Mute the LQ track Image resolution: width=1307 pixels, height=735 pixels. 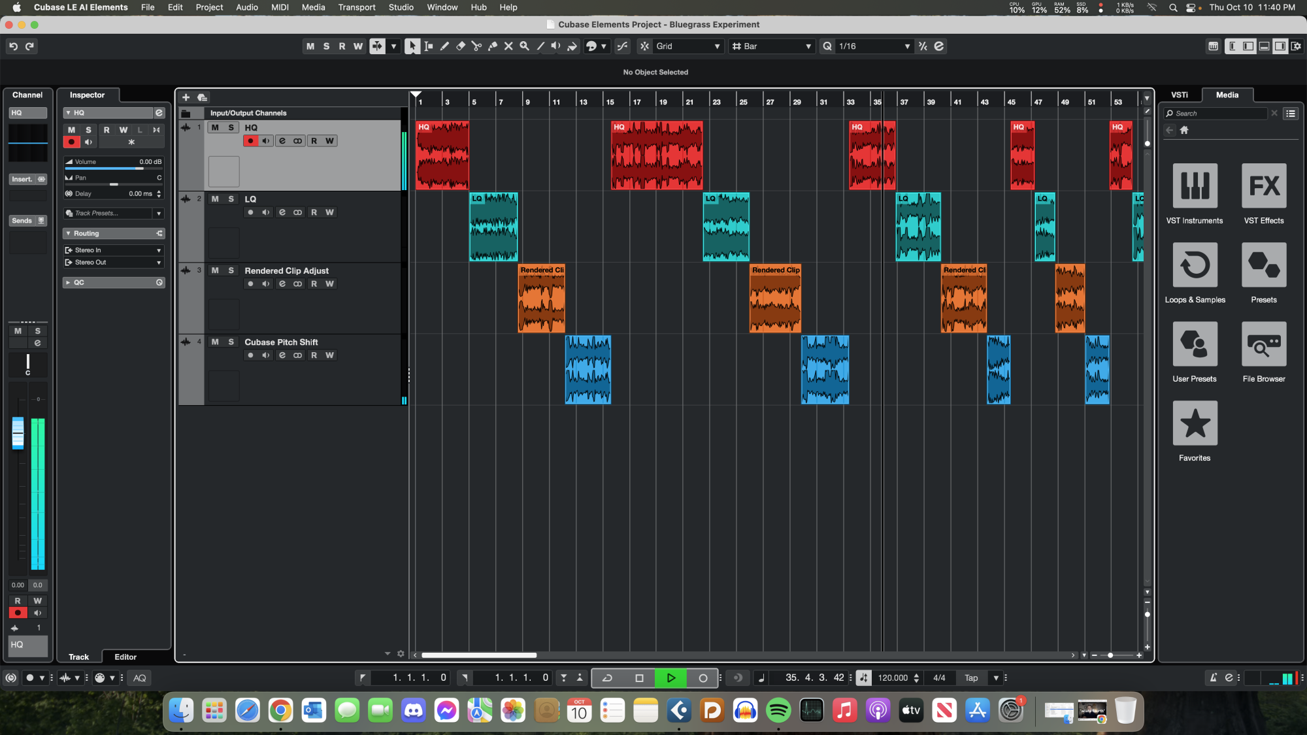click(x=215, y=199)
